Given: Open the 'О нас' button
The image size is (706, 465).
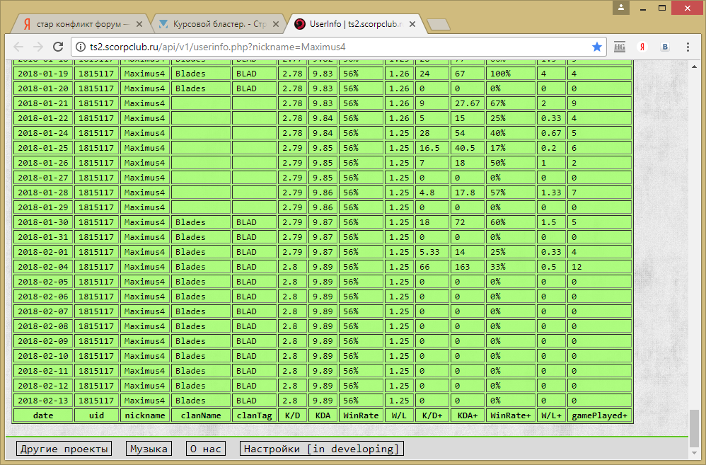Looking at the screenshot, I should pos(205,449).
